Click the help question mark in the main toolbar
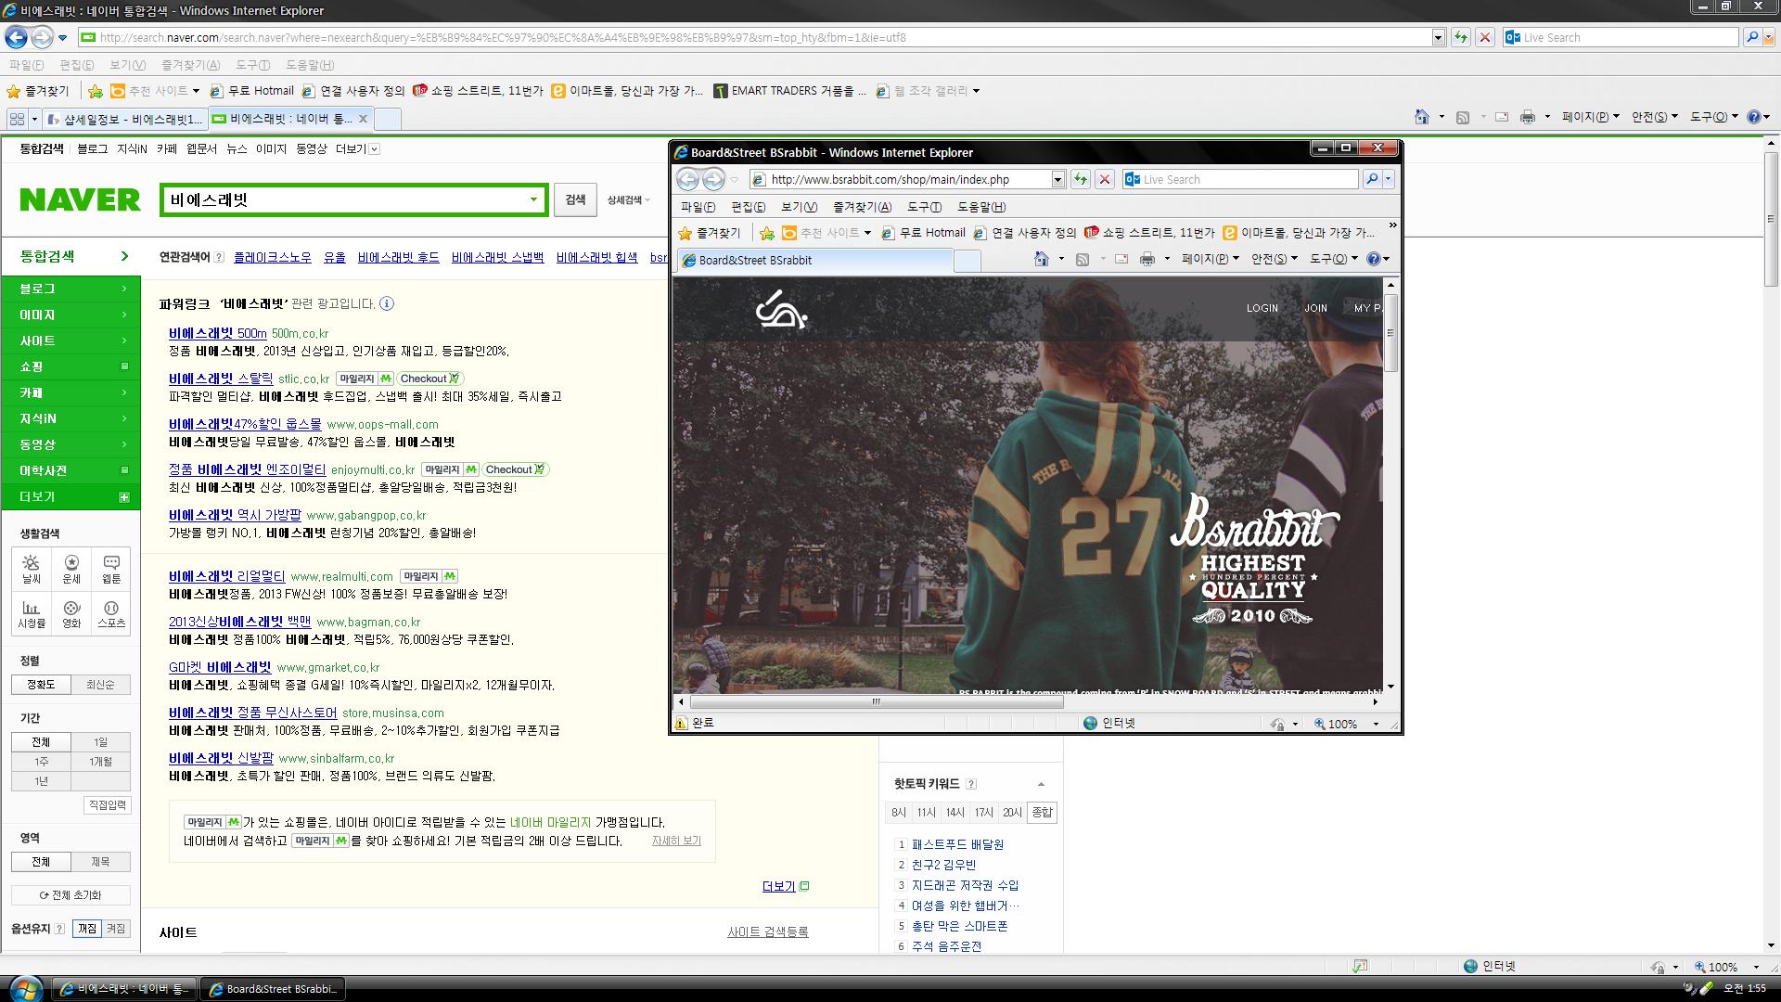 [x=1754, y=117]
